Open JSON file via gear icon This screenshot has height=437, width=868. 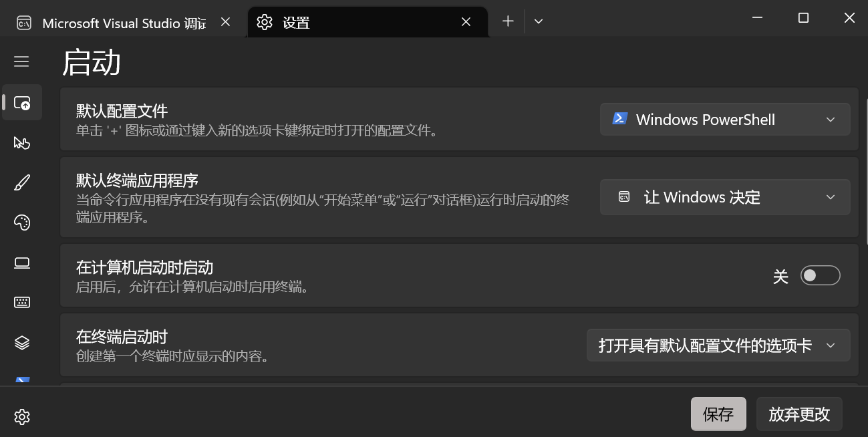(22, 417)
